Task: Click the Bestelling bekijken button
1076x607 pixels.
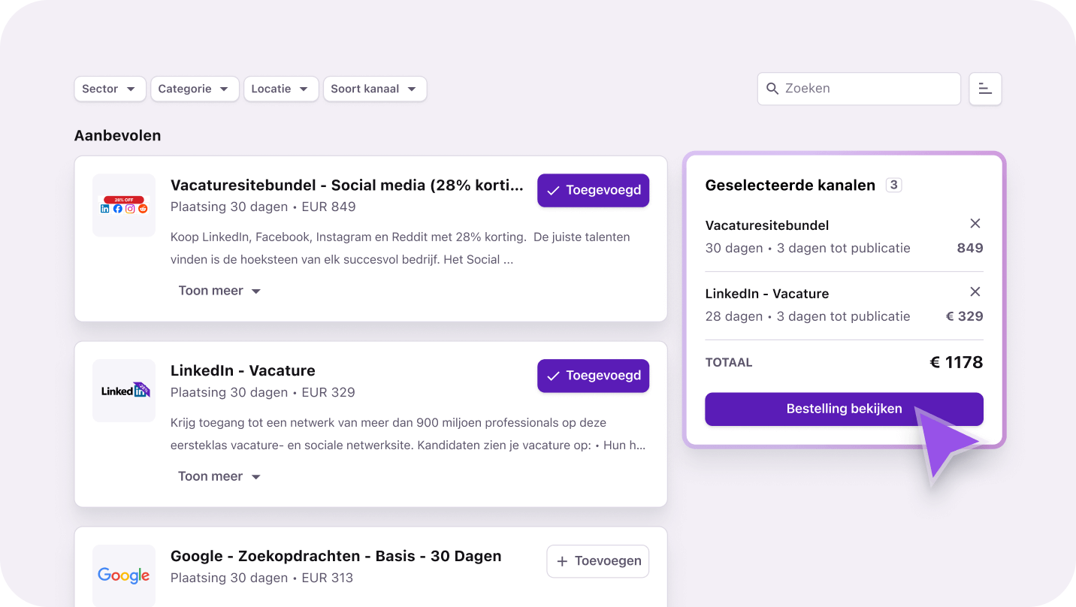Action: (843, 409)
